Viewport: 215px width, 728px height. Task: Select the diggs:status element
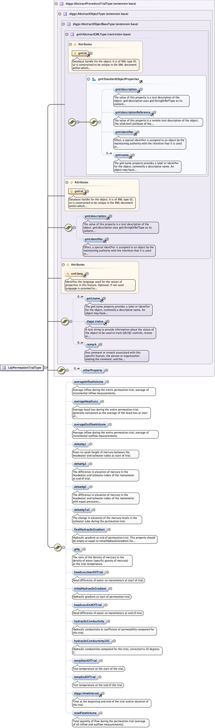pos(95,321)
